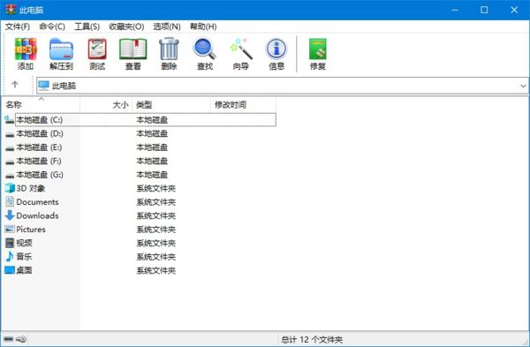
Task: Click the Add (添加) toolbar icon
Action: coord(26,49)
